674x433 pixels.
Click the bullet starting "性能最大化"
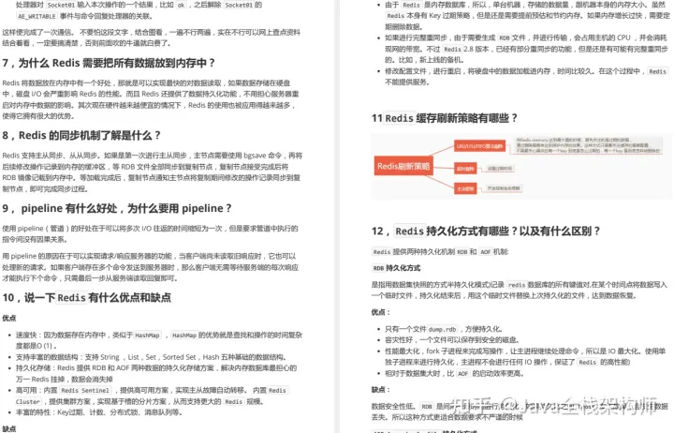pyautogui.click(x=525, y=356)
